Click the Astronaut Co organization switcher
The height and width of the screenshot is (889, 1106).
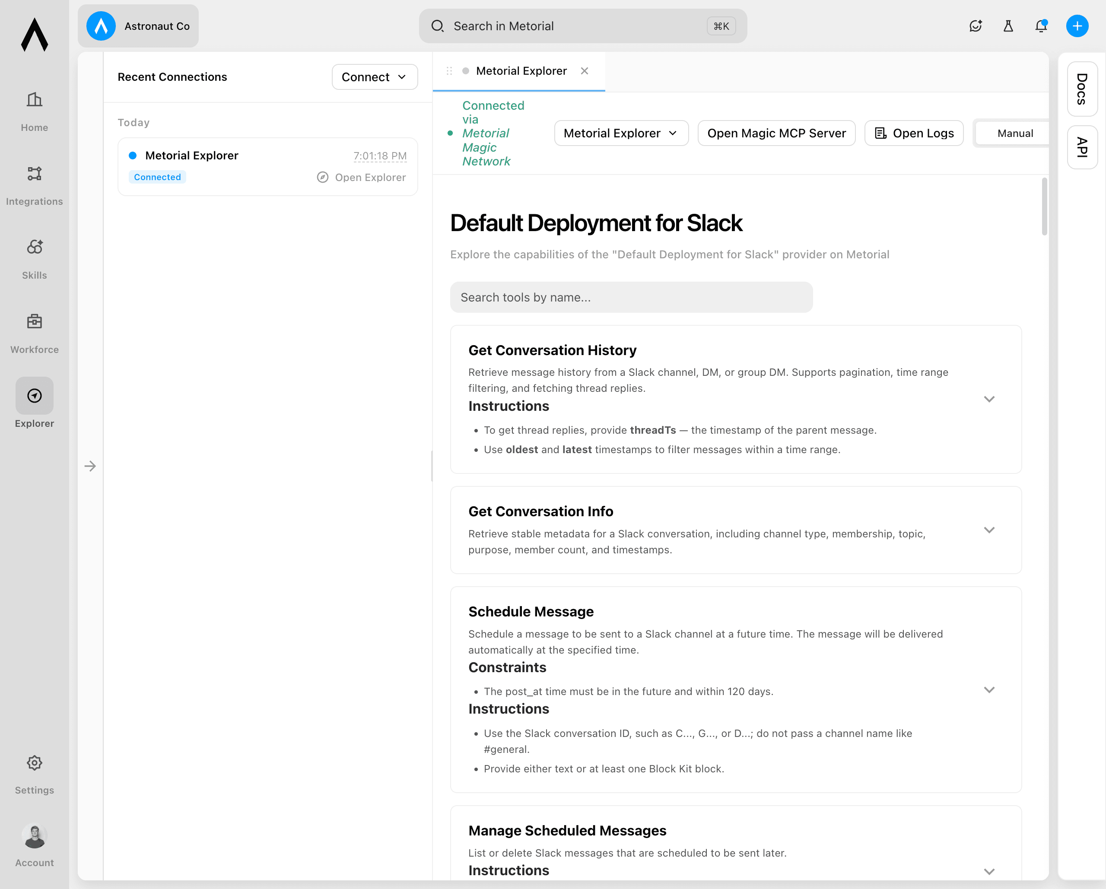(x=138, y=26)
